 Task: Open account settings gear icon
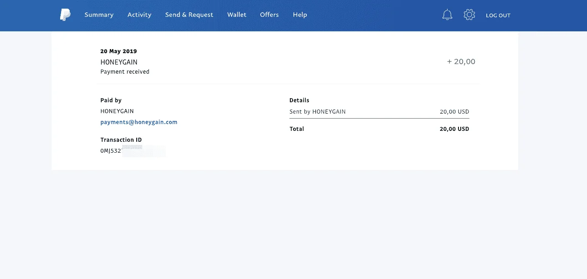pos(469,15)
